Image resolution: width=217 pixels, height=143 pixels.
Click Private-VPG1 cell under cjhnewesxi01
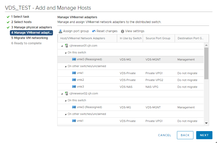pyautogui.click(x=154, y=73)
